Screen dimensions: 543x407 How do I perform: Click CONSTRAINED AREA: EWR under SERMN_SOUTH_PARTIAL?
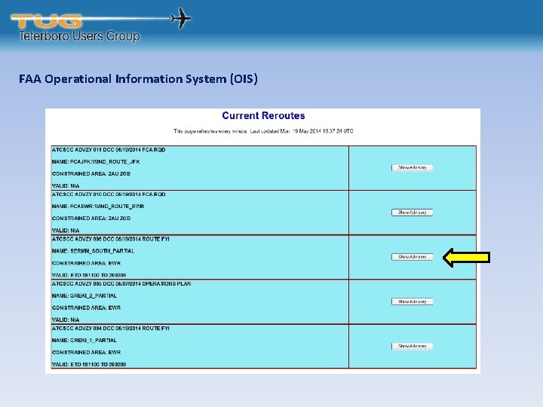click(86, 263)
